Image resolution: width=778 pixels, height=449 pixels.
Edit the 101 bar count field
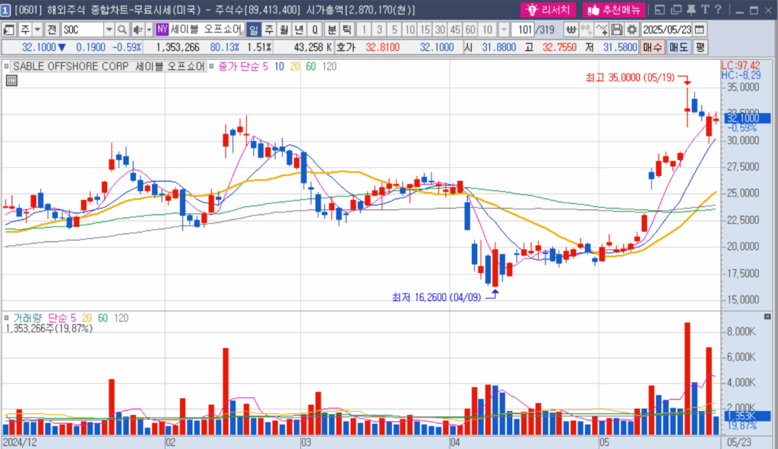coord(523,30)
